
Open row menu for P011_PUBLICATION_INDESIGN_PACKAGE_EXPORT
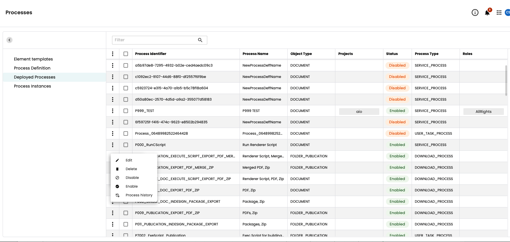pyautogui.click(x=113, y=224)
